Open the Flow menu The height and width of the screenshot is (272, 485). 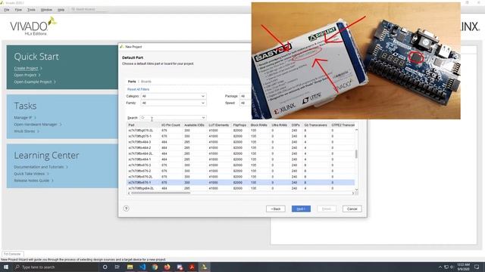click(18, 10)
